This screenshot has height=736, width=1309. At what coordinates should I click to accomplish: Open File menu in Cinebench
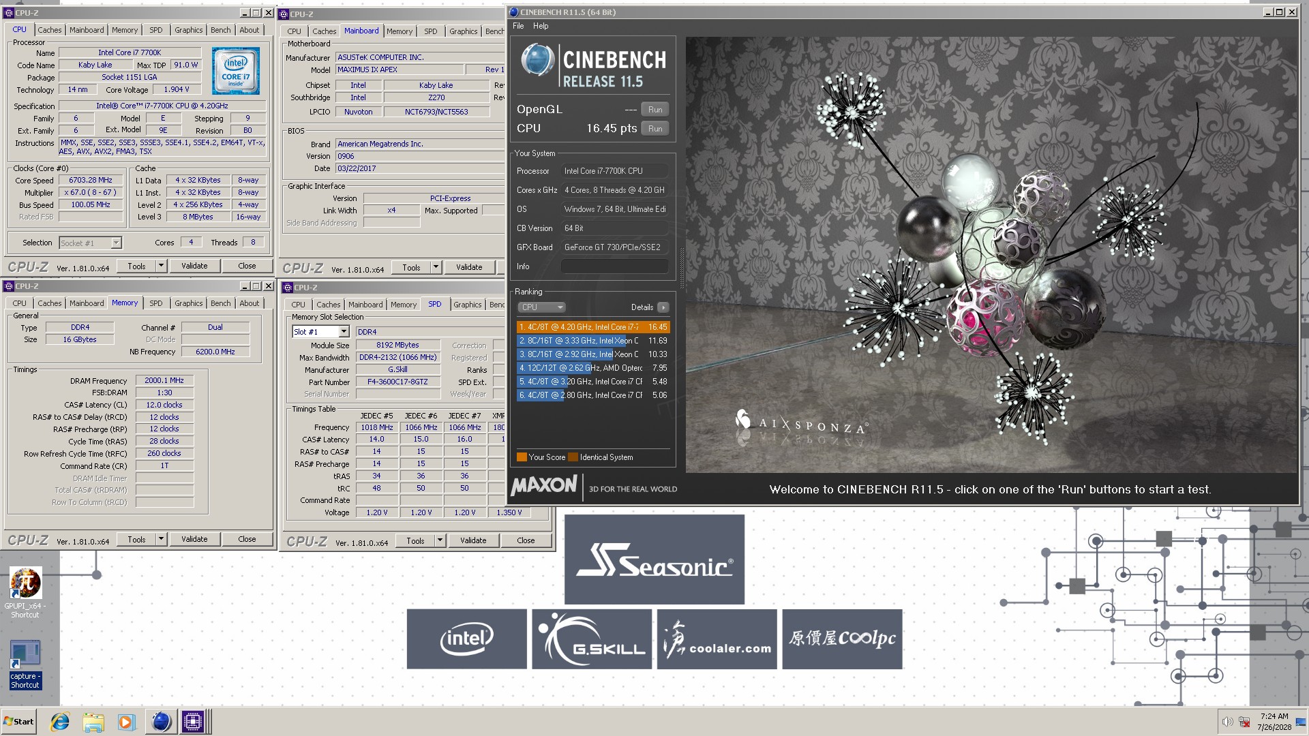(518, 26)
